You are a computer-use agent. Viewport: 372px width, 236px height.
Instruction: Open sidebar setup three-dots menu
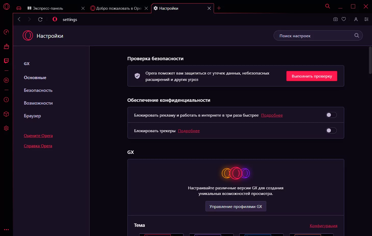6,230
